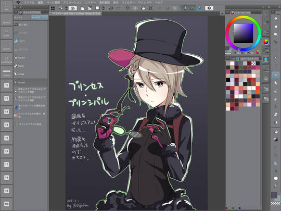This screenshot has height=211, width=281.
Task: Switch to the セット2 tab in Quick Access
Action: (40, 17)
